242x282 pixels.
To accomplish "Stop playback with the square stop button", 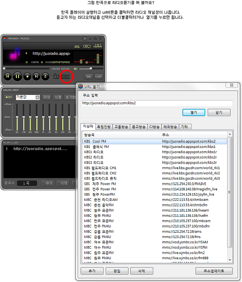I will coord(27,76).
